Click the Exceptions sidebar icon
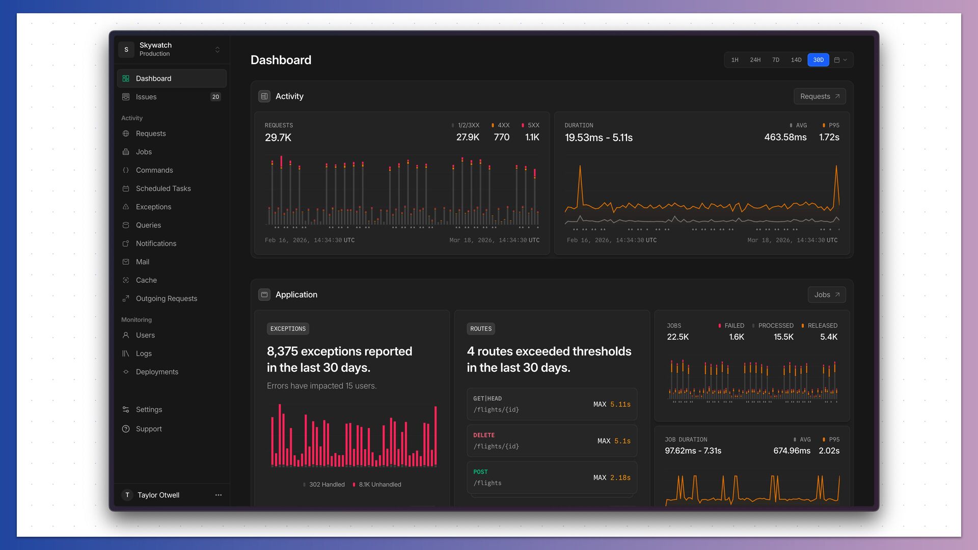The height and width of the screenshot is (550, 978). [126, 207]
